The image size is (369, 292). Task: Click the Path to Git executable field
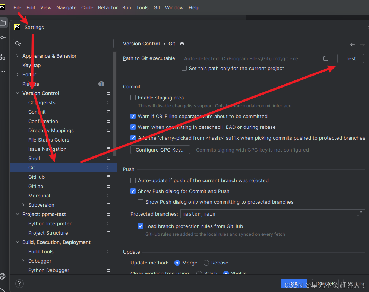pyautogui.click(x=256, y=58)
